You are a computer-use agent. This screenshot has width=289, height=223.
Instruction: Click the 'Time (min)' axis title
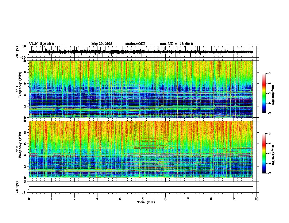tap(146, 202)
